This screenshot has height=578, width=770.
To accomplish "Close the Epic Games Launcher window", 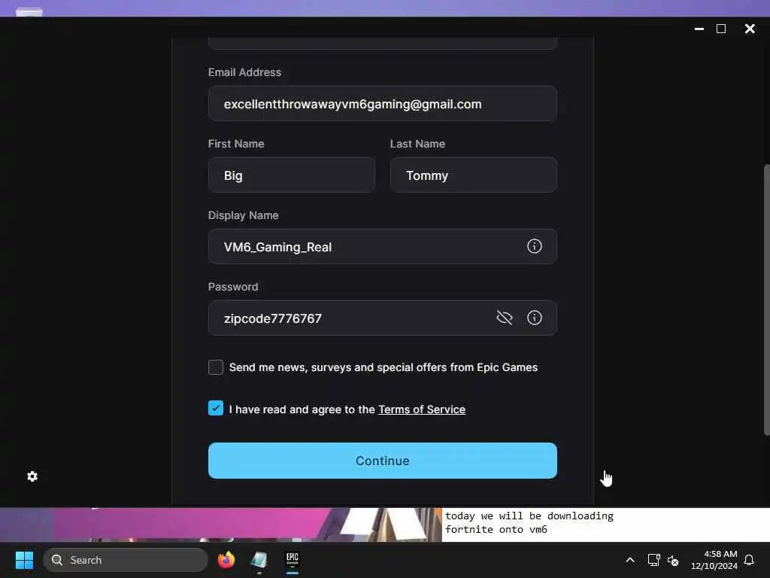I will pyautogui.click(x=750, y=29).
